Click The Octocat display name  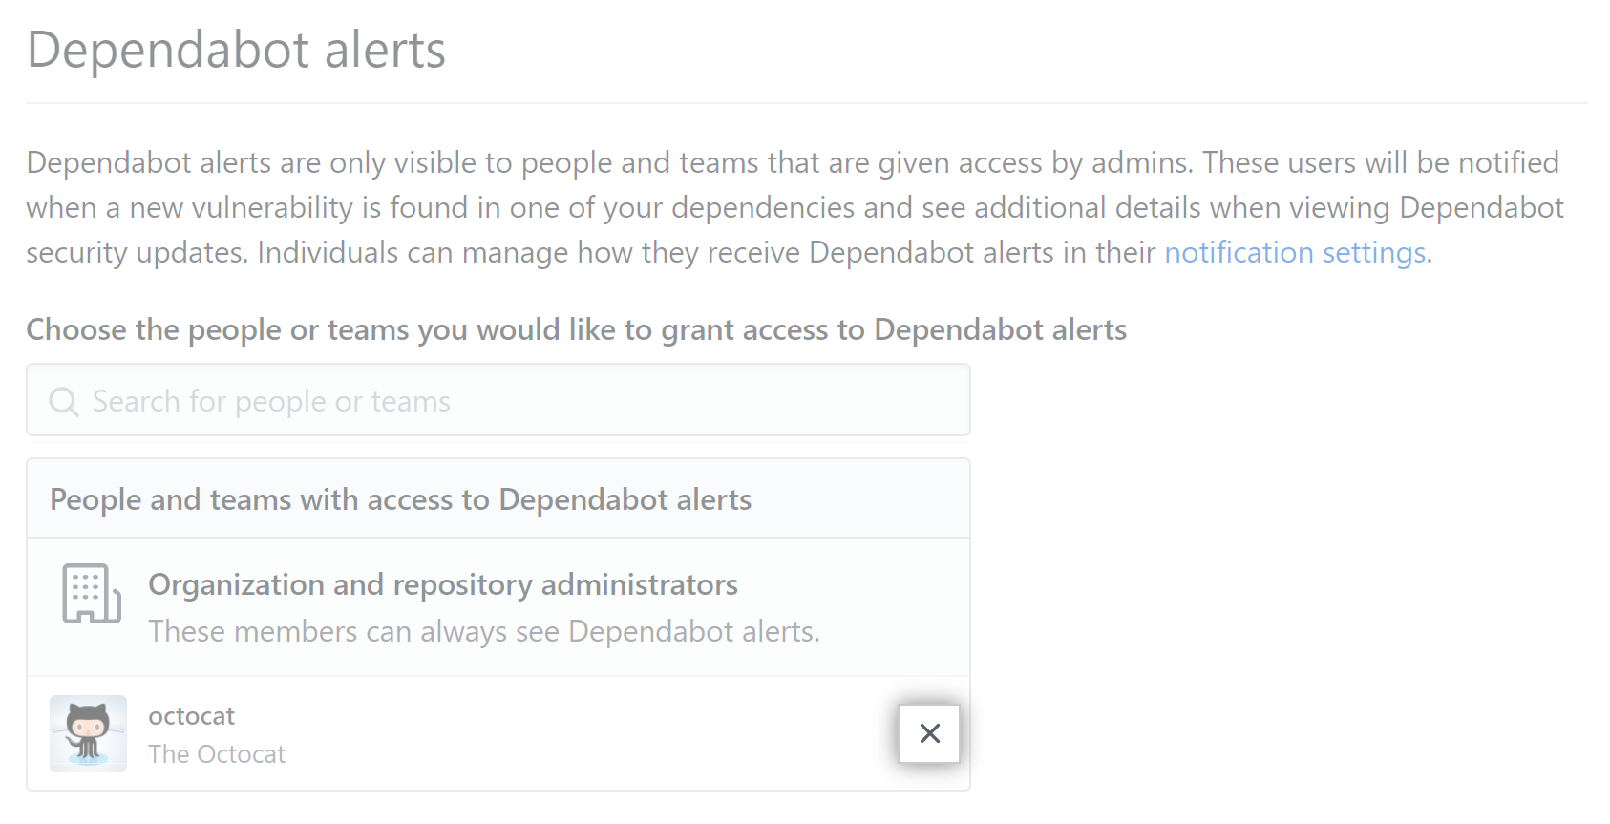(217, 753)
